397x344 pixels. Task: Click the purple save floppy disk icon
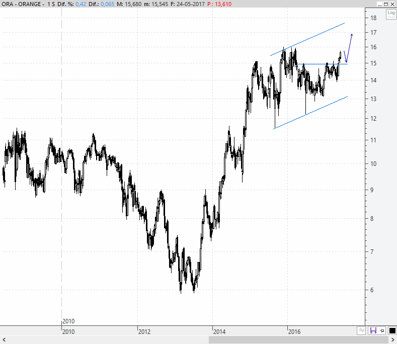(x=373, y=330)
